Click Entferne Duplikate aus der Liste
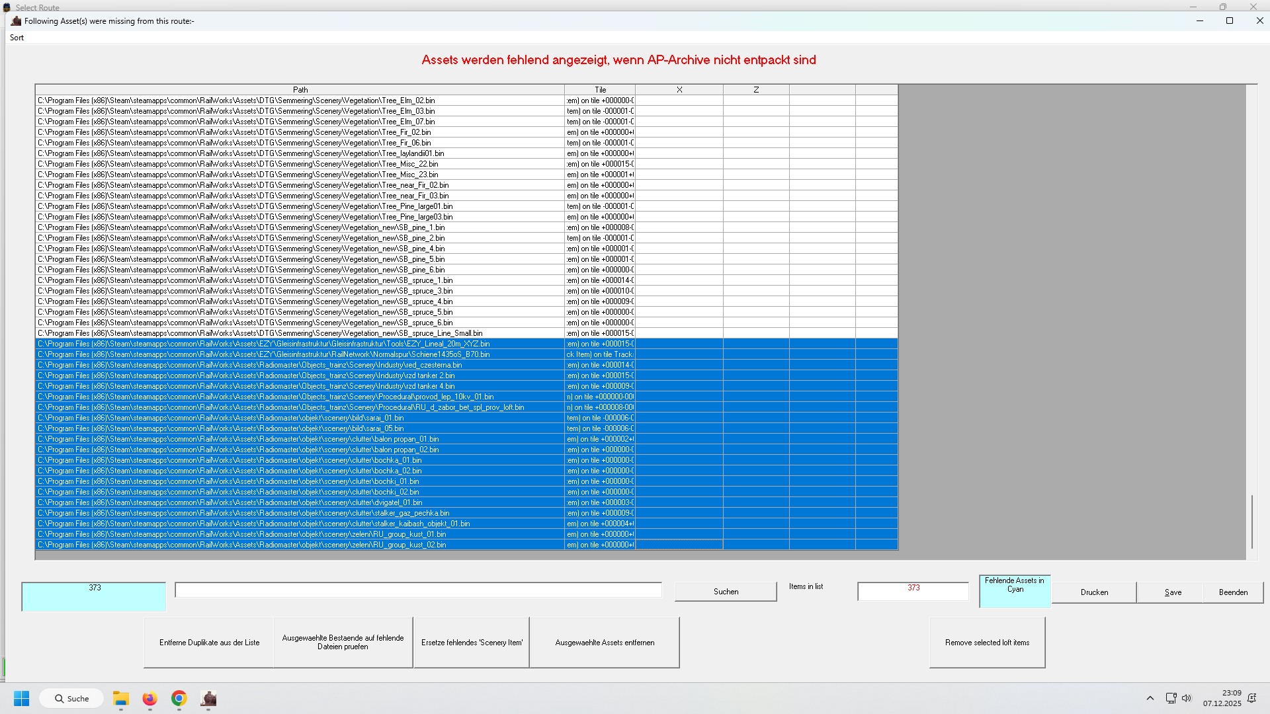Viewport: 1270px width, 714px height. [x=209, y=643]
